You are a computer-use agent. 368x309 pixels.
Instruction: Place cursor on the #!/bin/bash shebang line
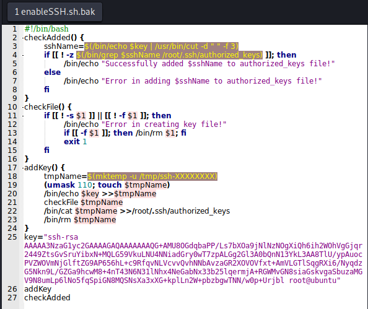click(46, 29)
